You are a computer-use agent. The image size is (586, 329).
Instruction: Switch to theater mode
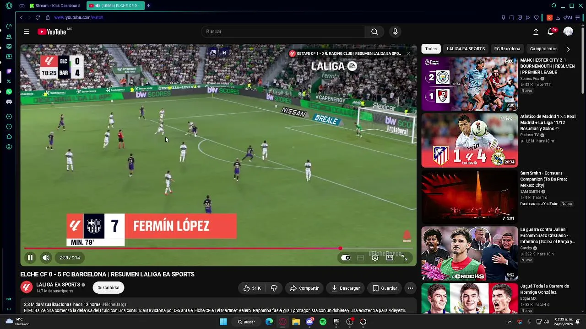click(390, 258)
